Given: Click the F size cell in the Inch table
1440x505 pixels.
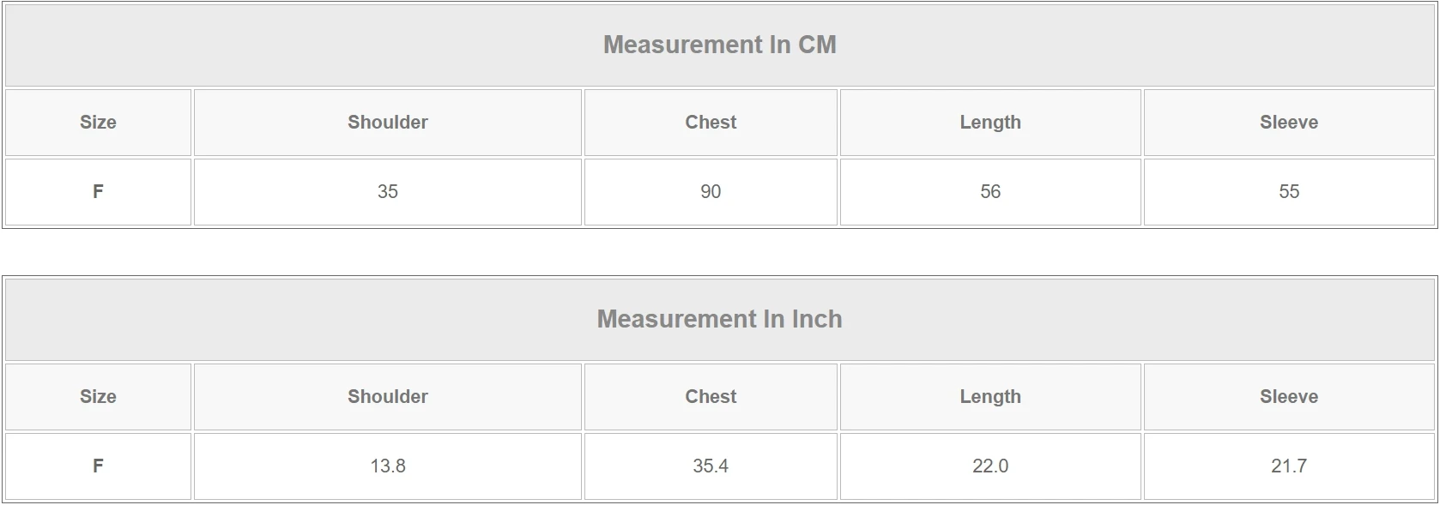Looking at the screenshot, I should click(x=98, y=466).
